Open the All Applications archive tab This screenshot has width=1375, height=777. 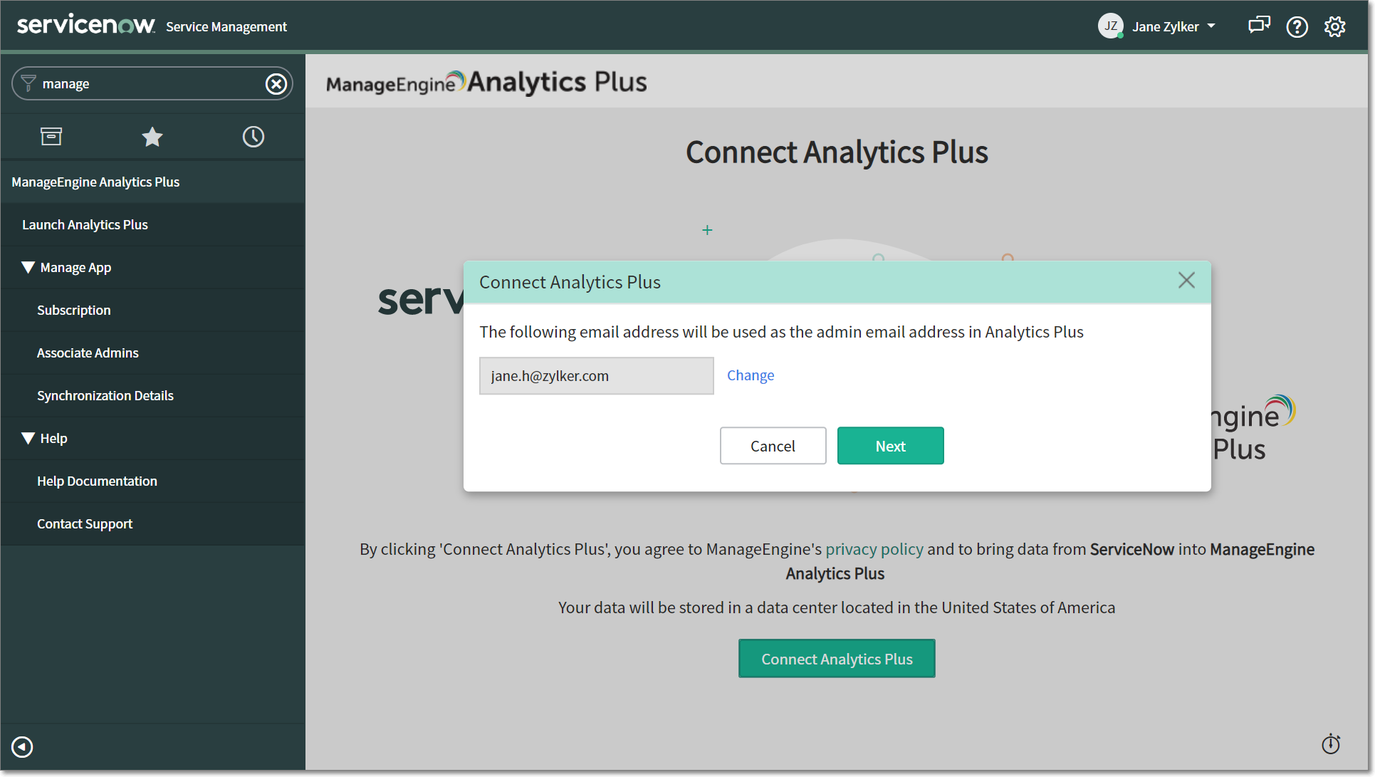tap(51, 136)
